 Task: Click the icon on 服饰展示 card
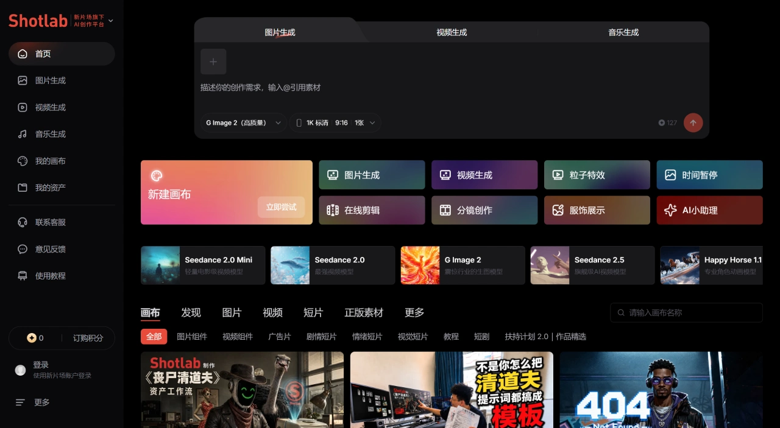558,210
